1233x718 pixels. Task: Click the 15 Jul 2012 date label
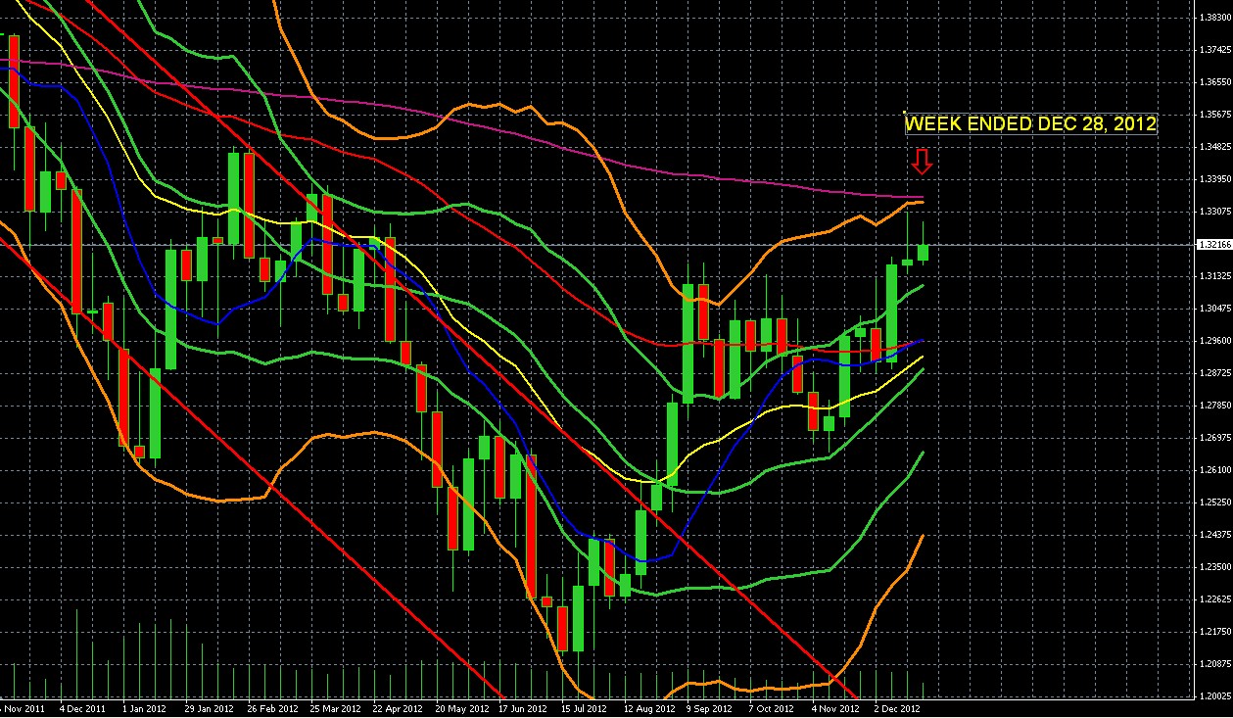click(585, 707)
